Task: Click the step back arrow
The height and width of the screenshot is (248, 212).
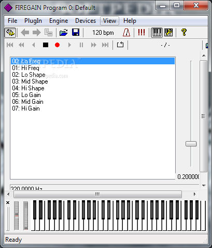Action: click(x=34, y=45)
